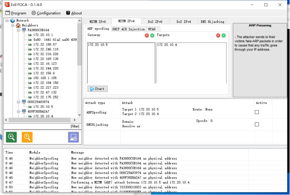Viewport: 290px width, 195px height.
Task: Switch to the DoS IPv6 tab
Action: point(155,21)
